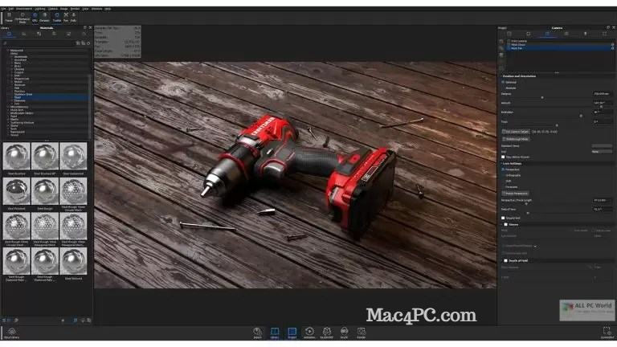
Task: Switch to the Textures library tab icon
Action: 39,35
